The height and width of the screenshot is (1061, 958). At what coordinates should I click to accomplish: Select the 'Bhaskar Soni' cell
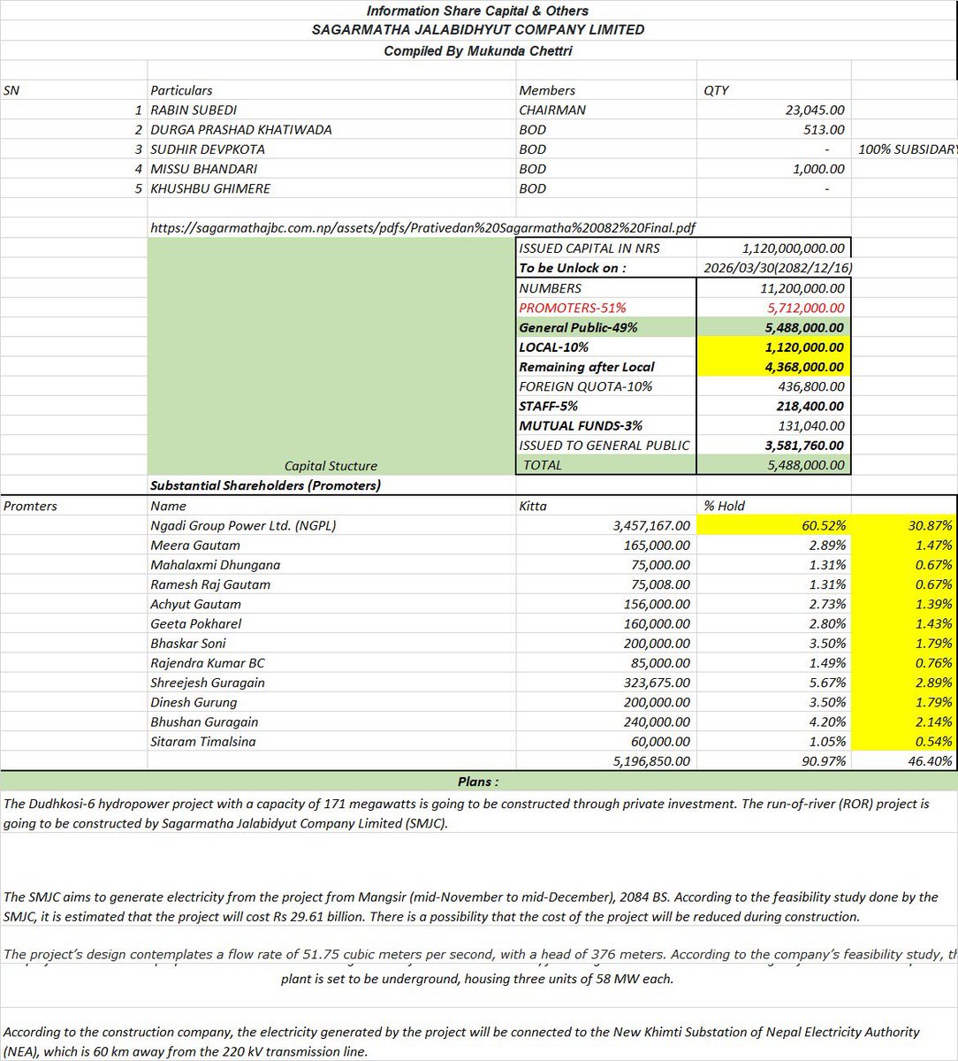(x=331, y=643)
